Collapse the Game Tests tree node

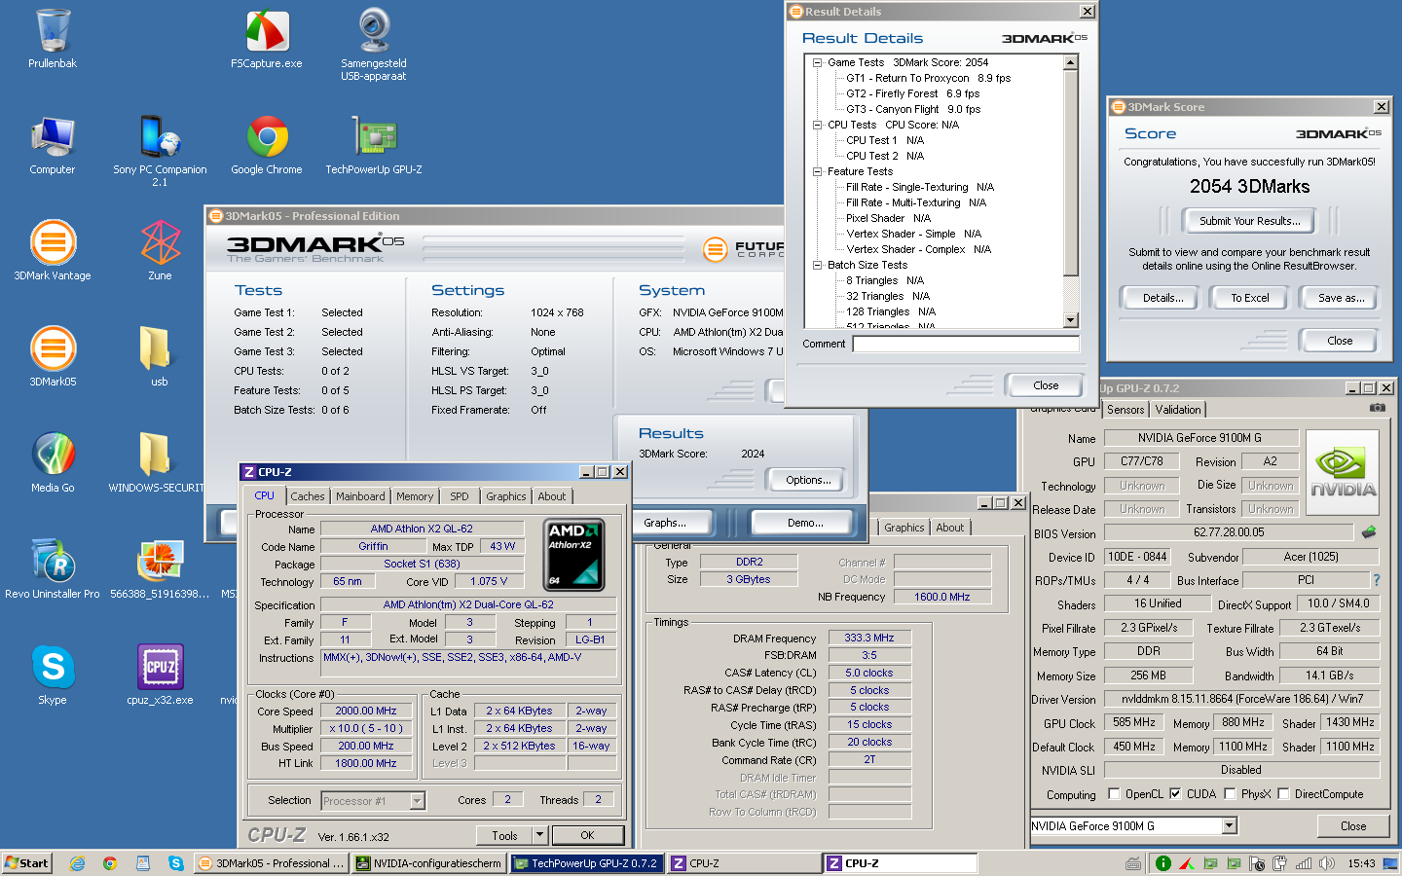tap(817, 62)
